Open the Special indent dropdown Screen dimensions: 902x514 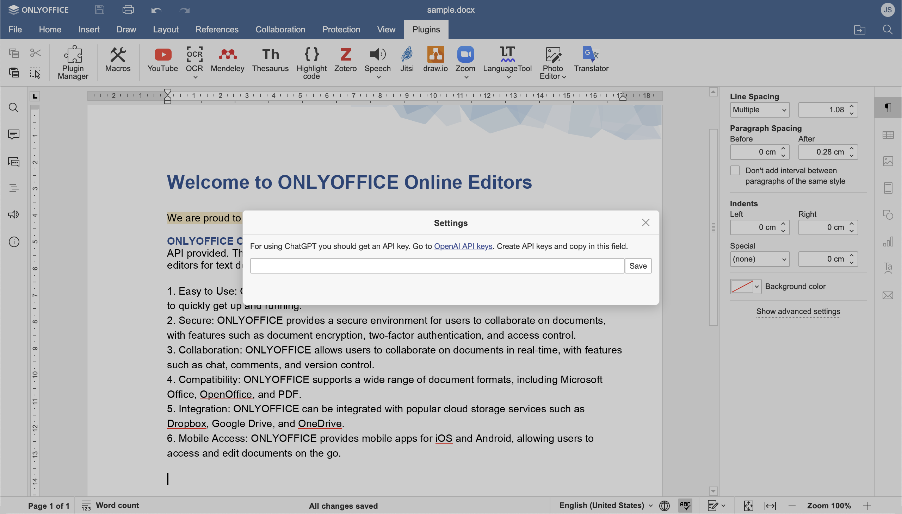click(x=759, y=259)
